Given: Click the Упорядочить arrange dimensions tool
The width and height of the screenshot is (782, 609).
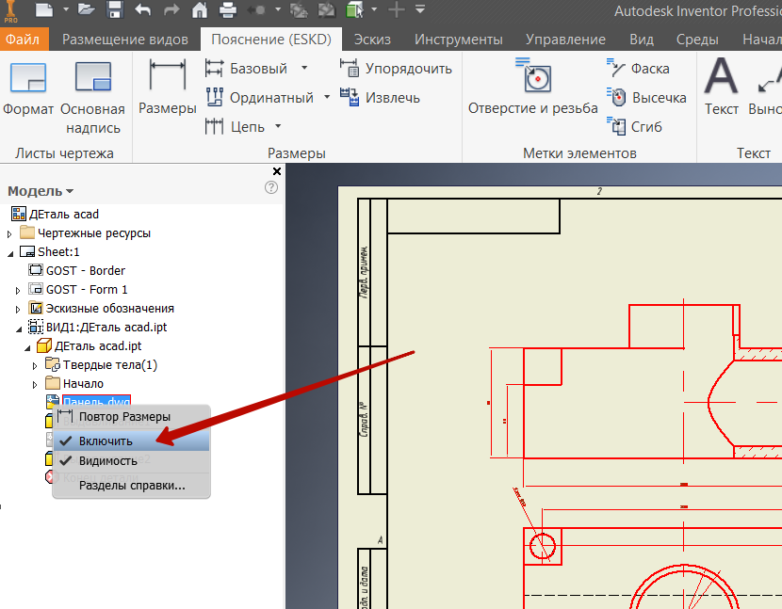Looking at the screenshot, I should [396, 69].
